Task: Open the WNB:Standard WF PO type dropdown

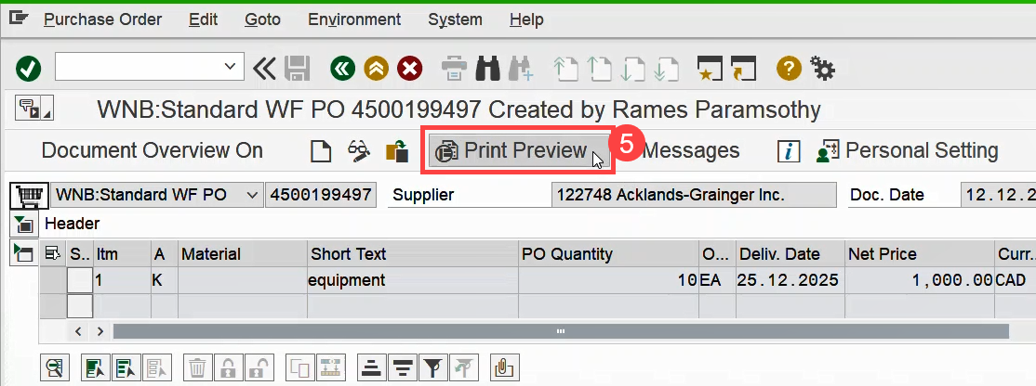Action: pos(251,195)
